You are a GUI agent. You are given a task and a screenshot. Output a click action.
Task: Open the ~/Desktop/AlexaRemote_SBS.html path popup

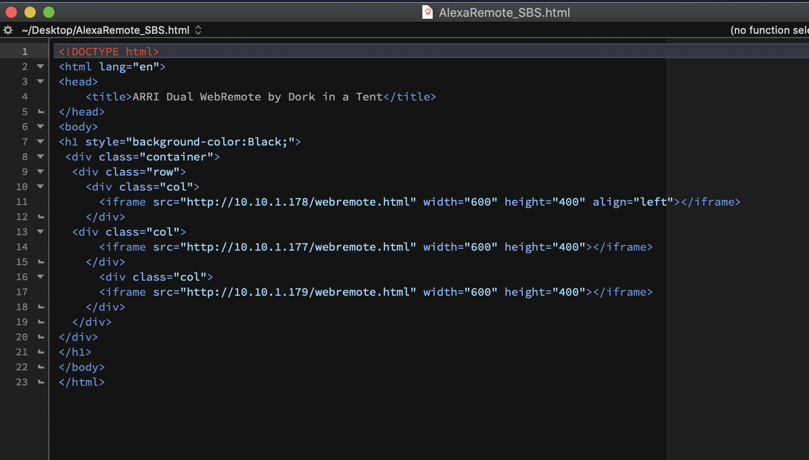(x=112, y=30)
